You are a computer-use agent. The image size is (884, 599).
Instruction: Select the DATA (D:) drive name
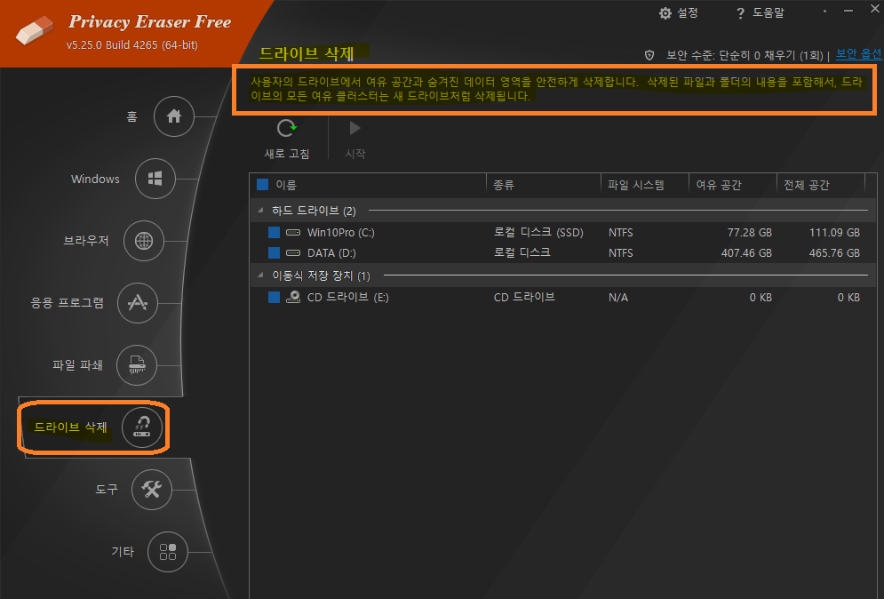tap(331, 252)
